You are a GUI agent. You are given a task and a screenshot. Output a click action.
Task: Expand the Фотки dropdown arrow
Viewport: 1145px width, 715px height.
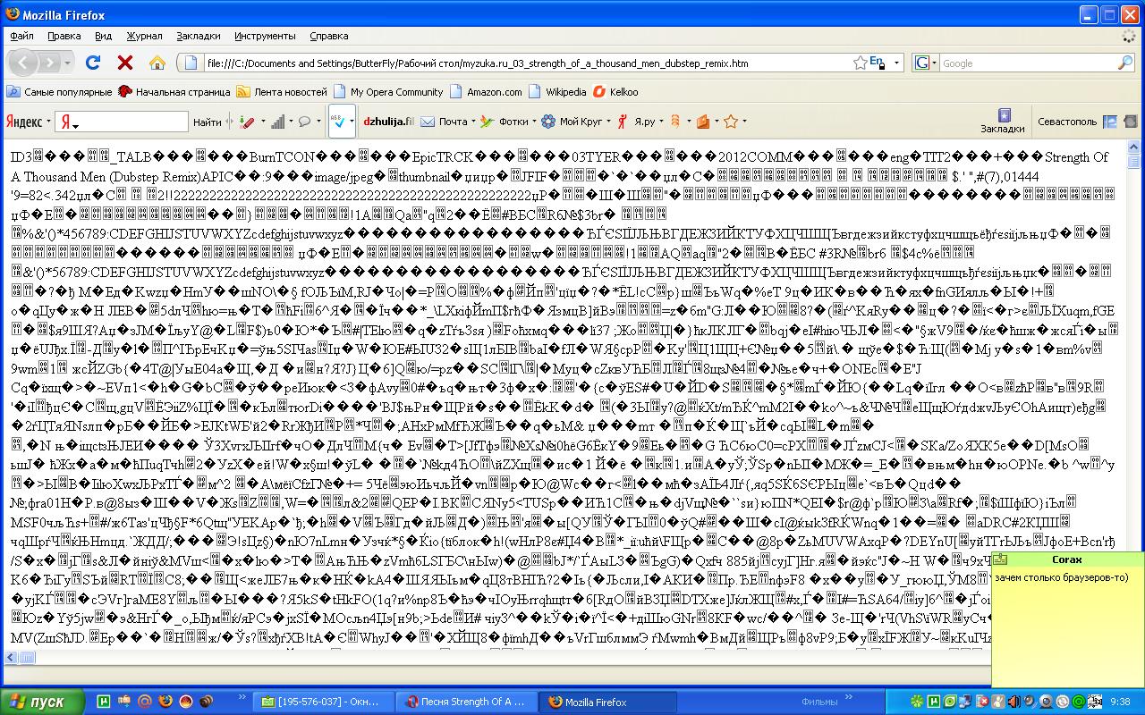(x=534, y=122)
